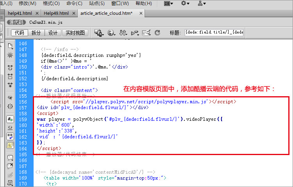This screenshot has height=187, width=293.
Task: Open the Multiscreen preview dropdown
Action: [x=99, y=33]
